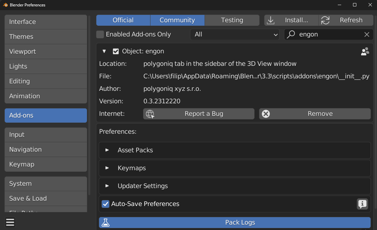Open the All category dropdown
This screenshot has height=230, width=377.
click(x=235, y=34)
